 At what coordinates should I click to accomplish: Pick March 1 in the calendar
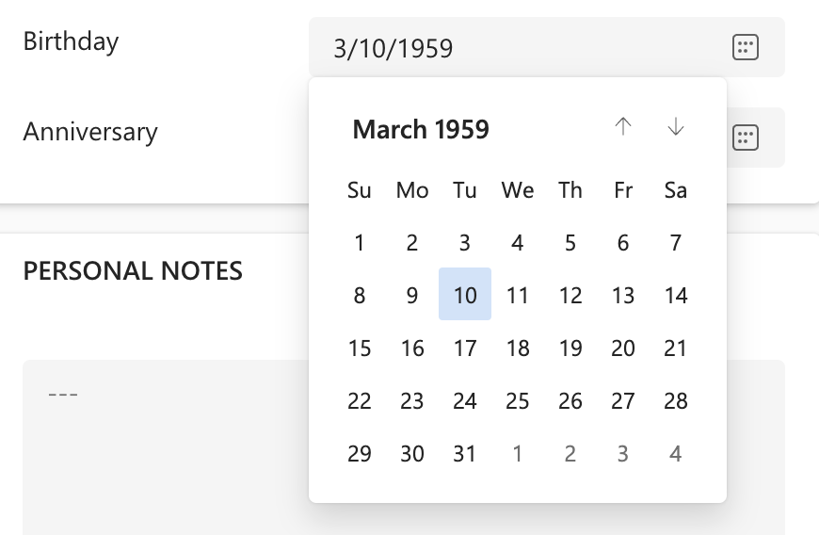click(360, 243)
